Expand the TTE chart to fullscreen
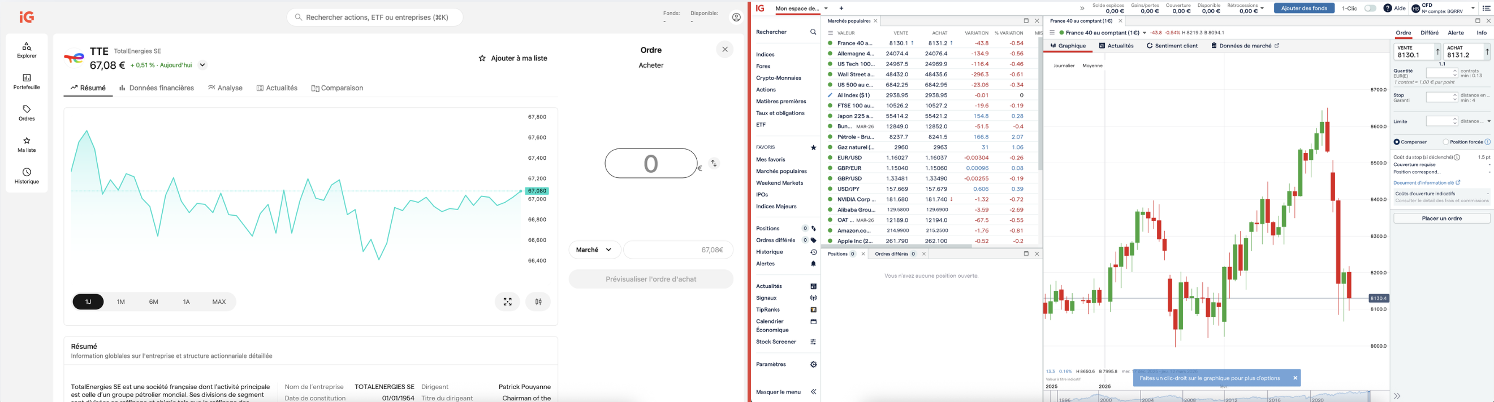The image size is (1494, 402). pos(507,302)
